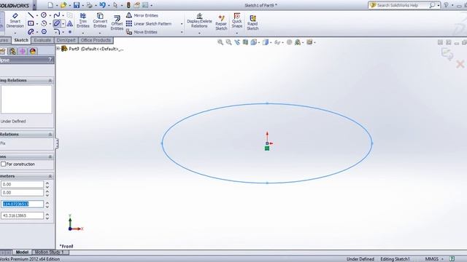Image resolution: width=467 pixels, height=262 pixels.
Task: Click the exit sketch confirmation corner icon
Action: [x=447, y=54]
